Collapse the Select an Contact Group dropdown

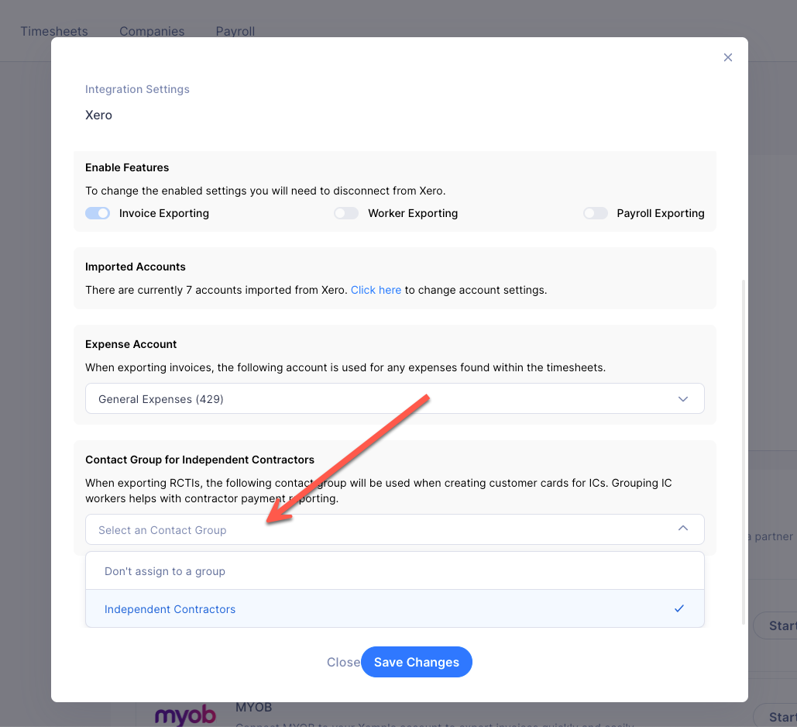(x=394, y=529)
